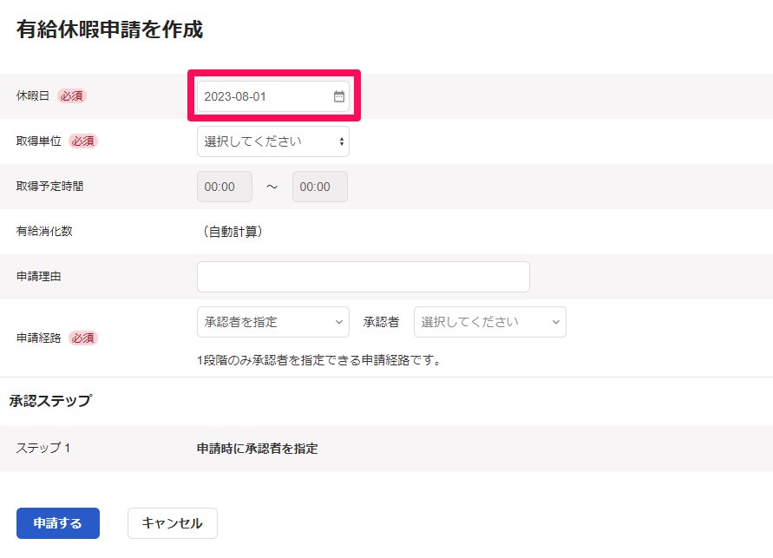Click the 必須 badge next to 申請経路

(x=83, y=338)
